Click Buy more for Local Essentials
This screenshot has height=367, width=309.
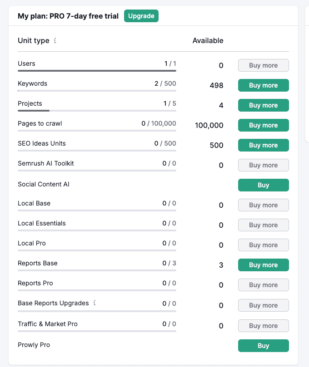263,225
